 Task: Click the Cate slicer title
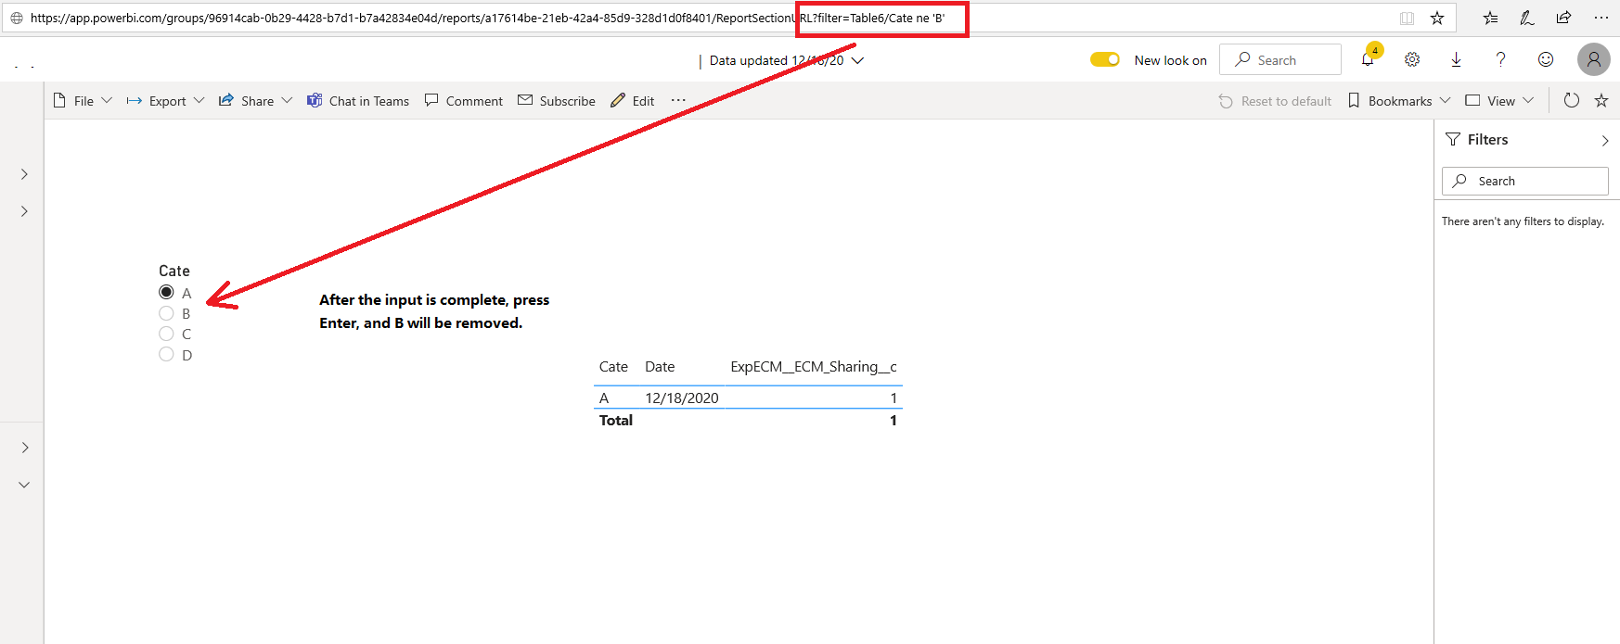click(174, 271)
